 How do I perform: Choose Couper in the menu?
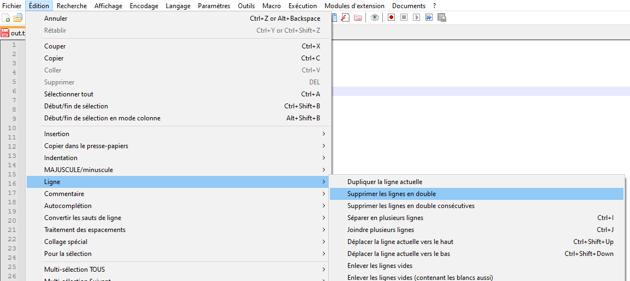click(179, 46)
